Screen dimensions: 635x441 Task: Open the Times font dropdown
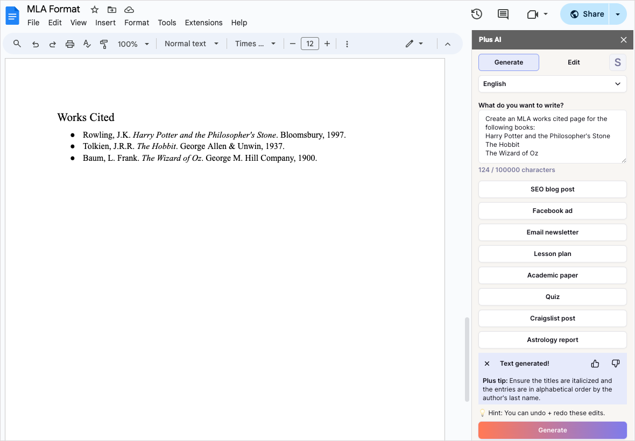255,44
